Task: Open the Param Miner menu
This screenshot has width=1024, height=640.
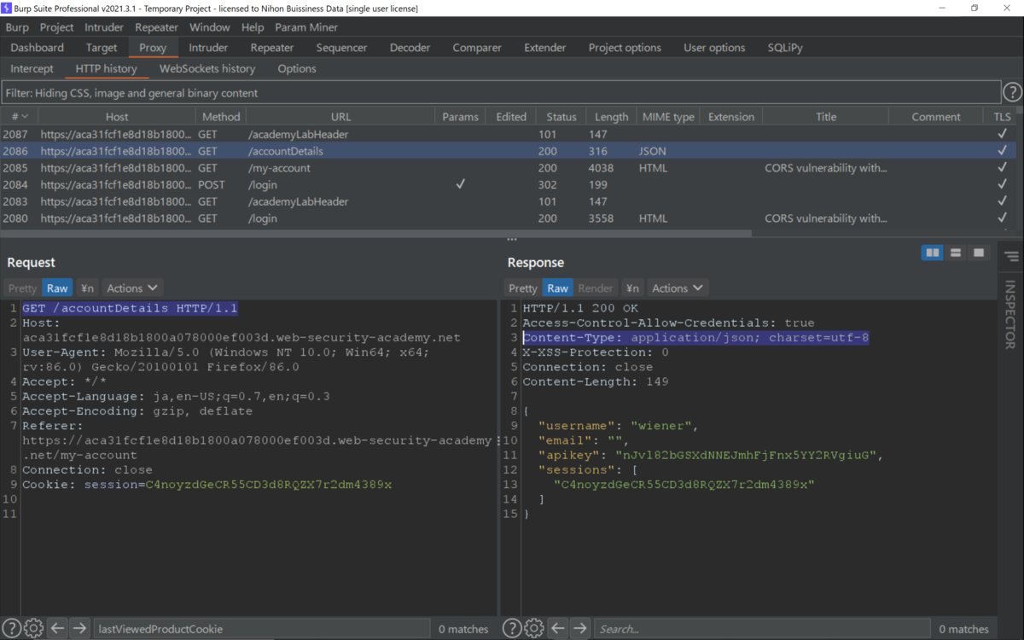Action: [x=306, y=27]
